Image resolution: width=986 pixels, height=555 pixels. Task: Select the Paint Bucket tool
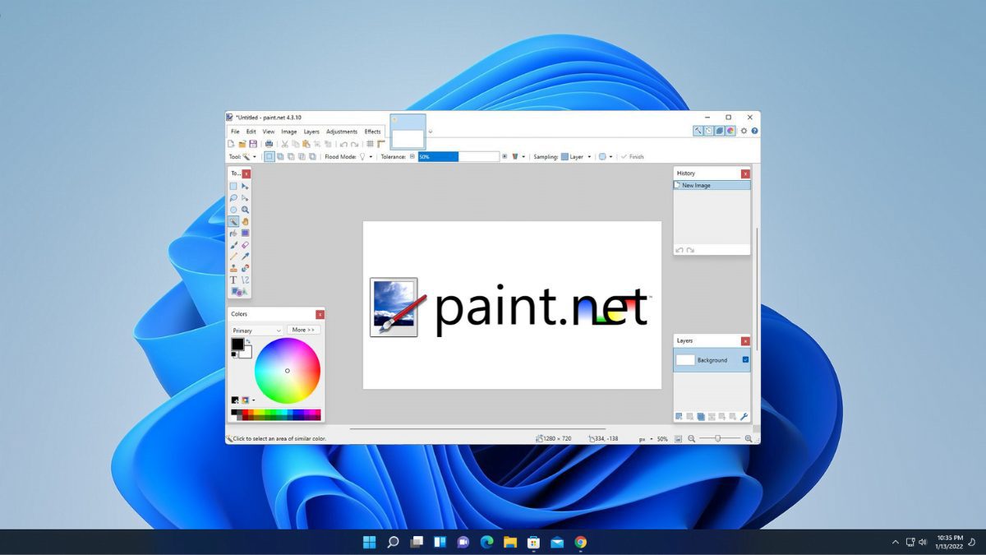point(233,234)
